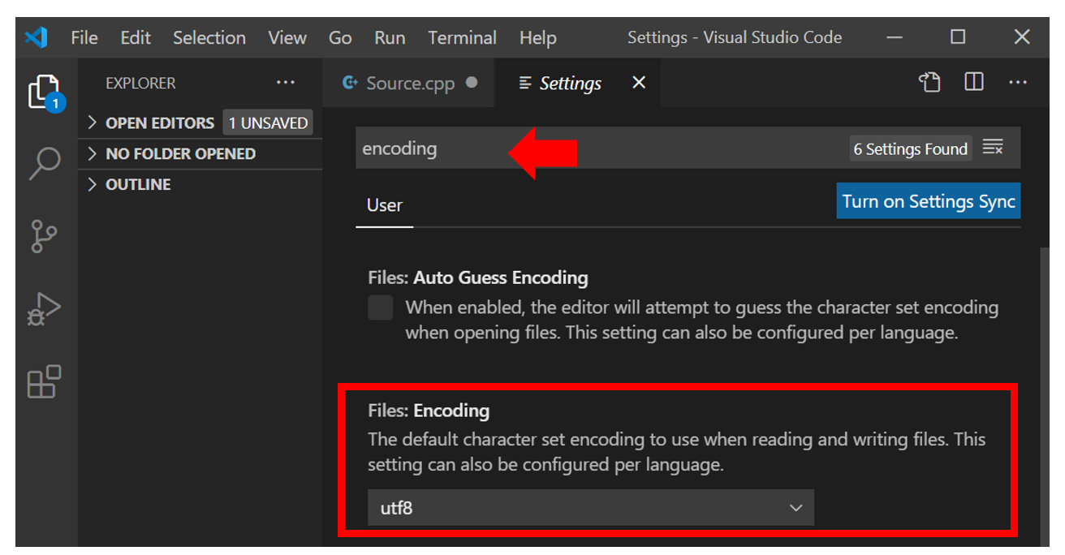Screen dimensions: 1065x555
Task: Select the User settings scope tab
Action: point(385,205)
